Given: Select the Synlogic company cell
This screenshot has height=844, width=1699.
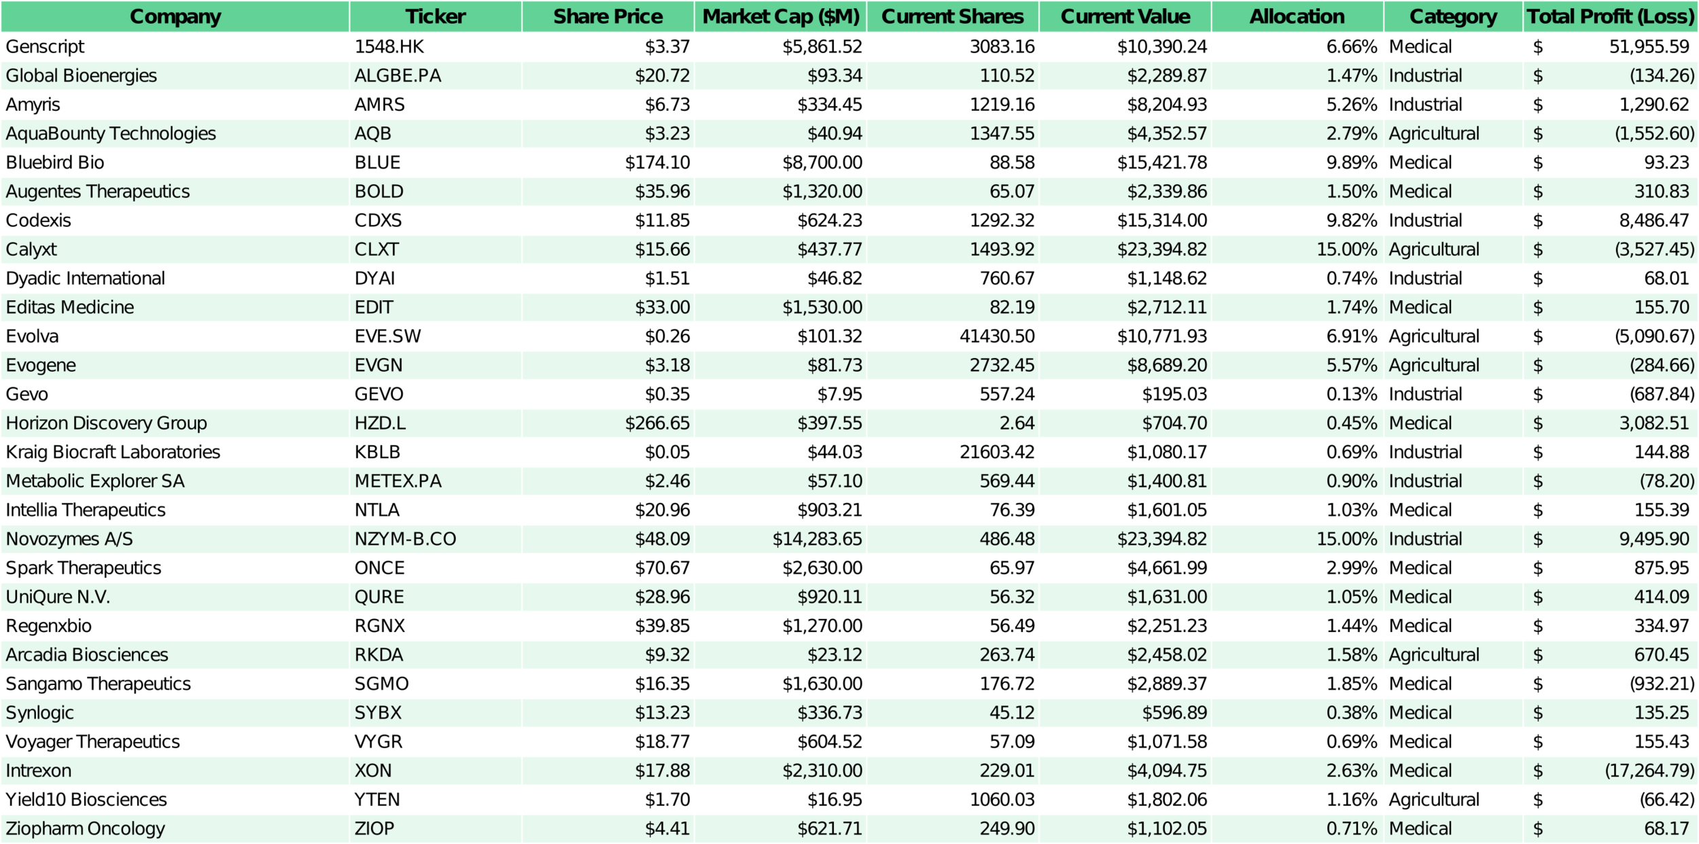Looking at the screenshot, I should [x=175, y=713].
